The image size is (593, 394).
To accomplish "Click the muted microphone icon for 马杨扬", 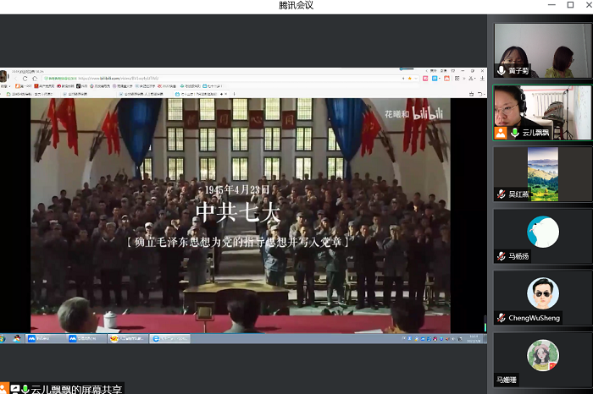I will (x=502, y=256).
